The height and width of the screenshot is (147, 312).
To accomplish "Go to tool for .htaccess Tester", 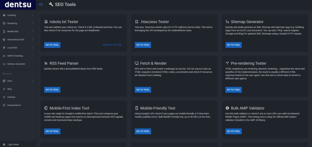I will click(x=143, y=45).
